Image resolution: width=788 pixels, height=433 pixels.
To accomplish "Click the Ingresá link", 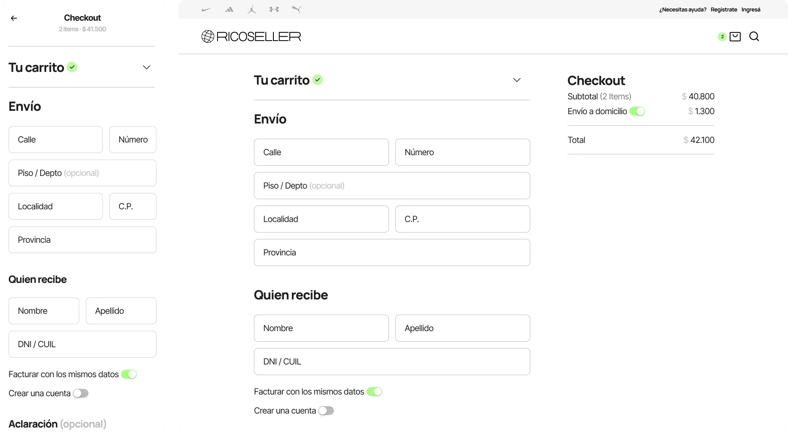I will pos(751,10).
